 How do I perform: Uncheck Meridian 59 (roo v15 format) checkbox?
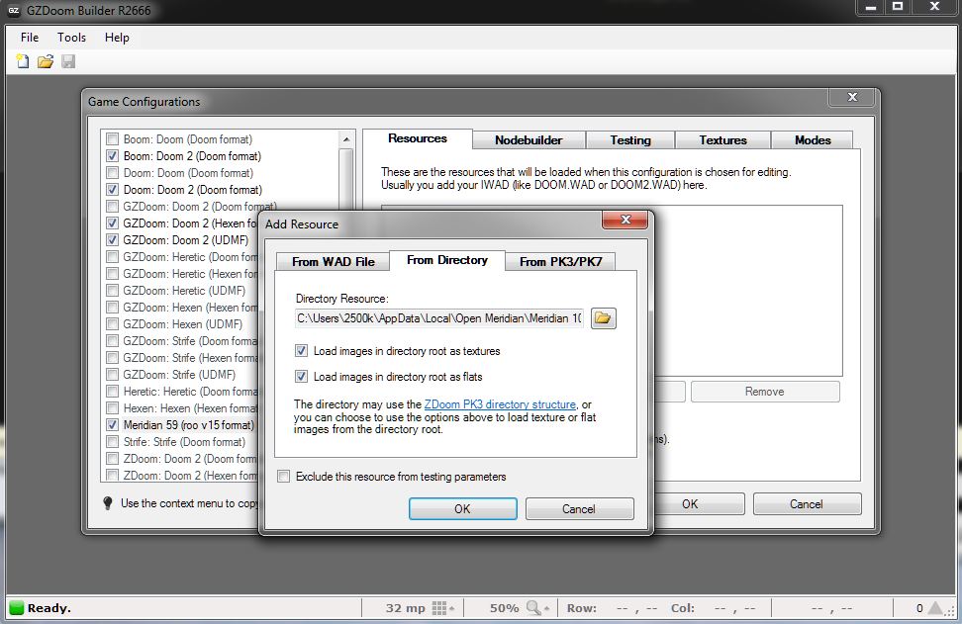[112, 425]
